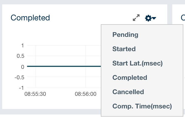185x120 pixels.
Task: Select Start Lat.(msec) metric
Action: (137, 63)
